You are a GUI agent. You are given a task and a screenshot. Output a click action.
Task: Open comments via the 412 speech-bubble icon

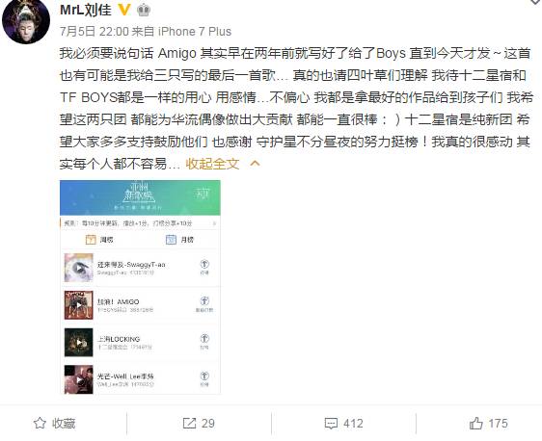tap(331, 424)
